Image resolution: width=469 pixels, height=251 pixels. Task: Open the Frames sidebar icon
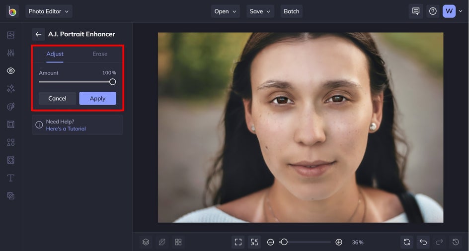coord(11,125)
